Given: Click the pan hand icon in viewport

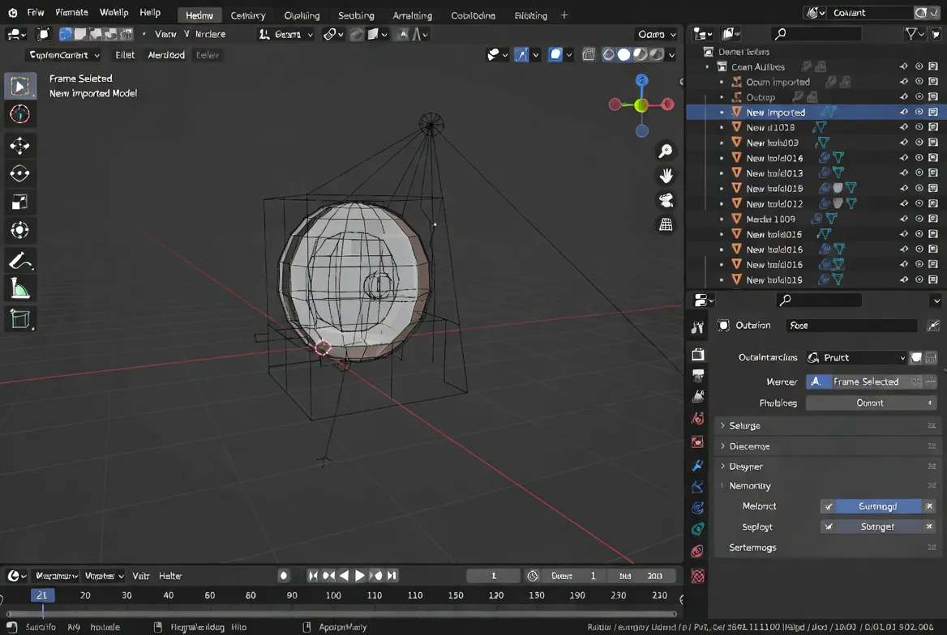Looking at the screenshot, I should [x=666, y=176].
